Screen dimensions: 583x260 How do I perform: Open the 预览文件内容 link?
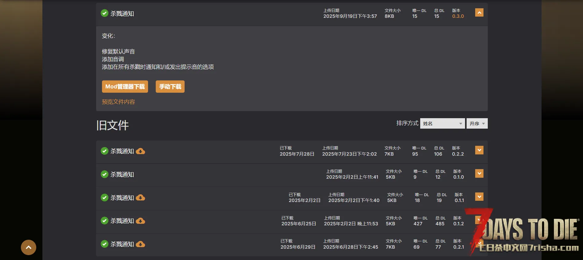pos(118,102)
